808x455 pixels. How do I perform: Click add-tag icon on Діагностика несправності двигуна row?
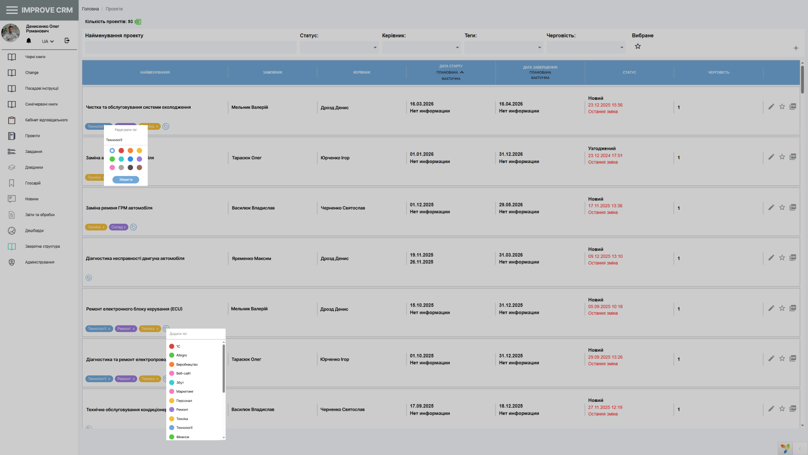(x=89, y=278)
